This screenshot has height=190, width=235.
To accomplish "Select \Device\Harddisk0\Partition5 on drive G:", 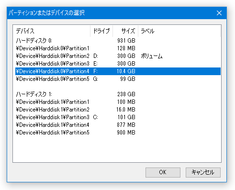I will [118, 79].
